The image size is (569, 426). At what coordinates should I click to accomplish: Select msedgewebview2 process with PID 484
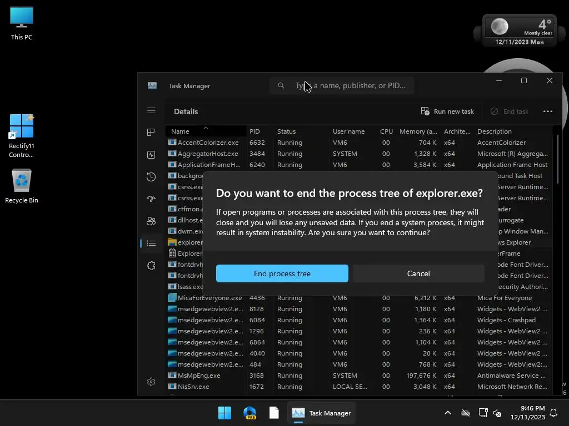coord(360,364)
